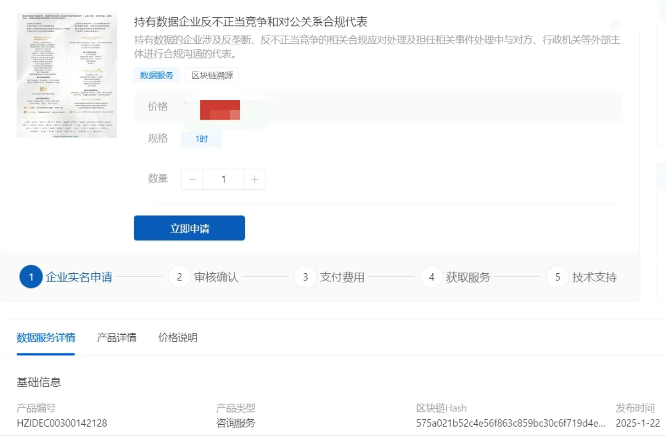Click the truncated 区块链Hash value
The image size is (666, 436).
511,423
